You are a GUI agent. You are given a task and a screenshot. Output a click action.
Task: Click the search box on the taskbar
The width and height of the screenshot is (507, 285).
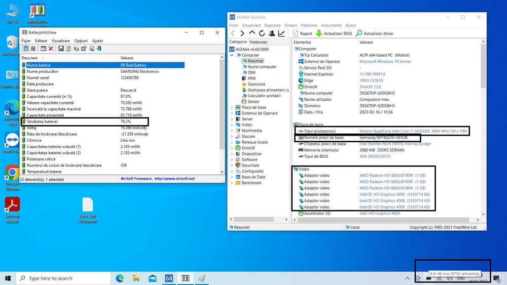[x=63, y=278]
